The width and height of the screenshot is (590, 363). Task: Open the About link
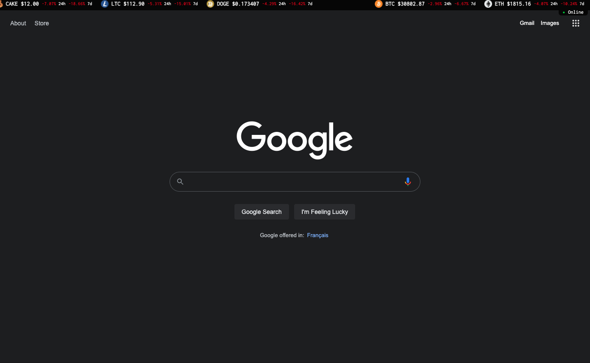[x=18, y=23]
